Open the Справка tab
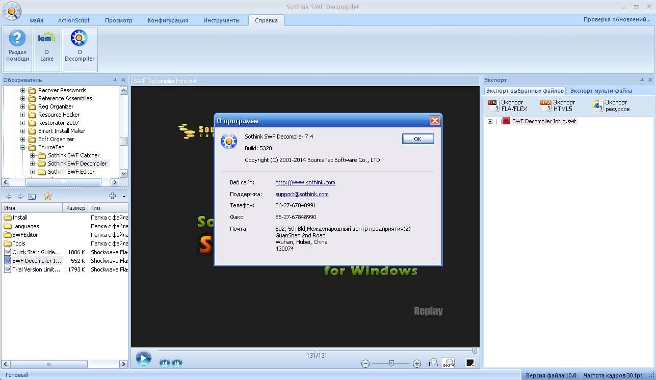The height and width of the screenshot is (380, 656). tap(266, 20)
